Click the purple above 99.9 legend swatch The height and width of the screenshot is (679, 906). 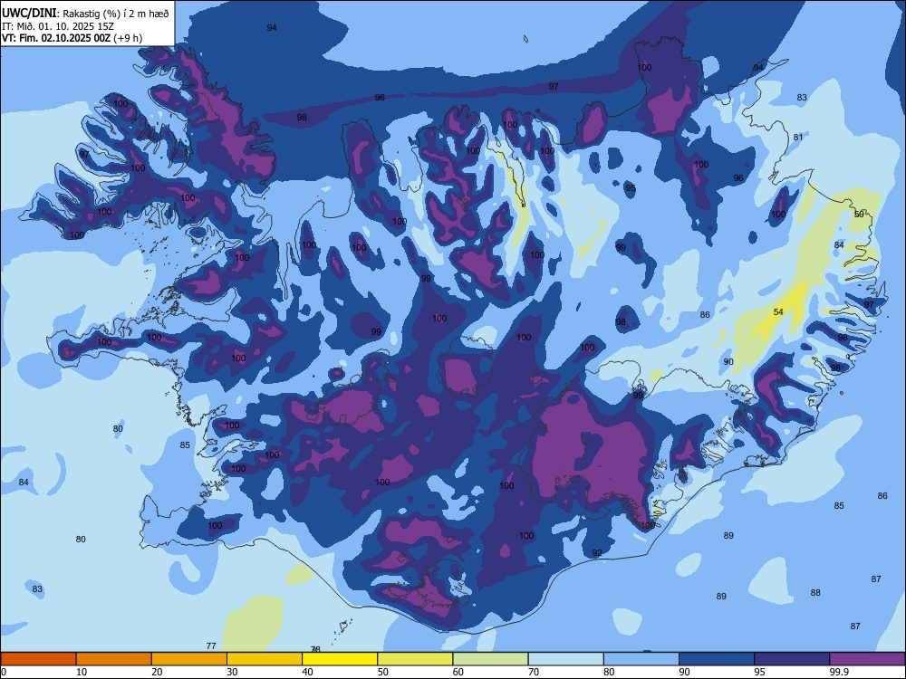(867, 659)
